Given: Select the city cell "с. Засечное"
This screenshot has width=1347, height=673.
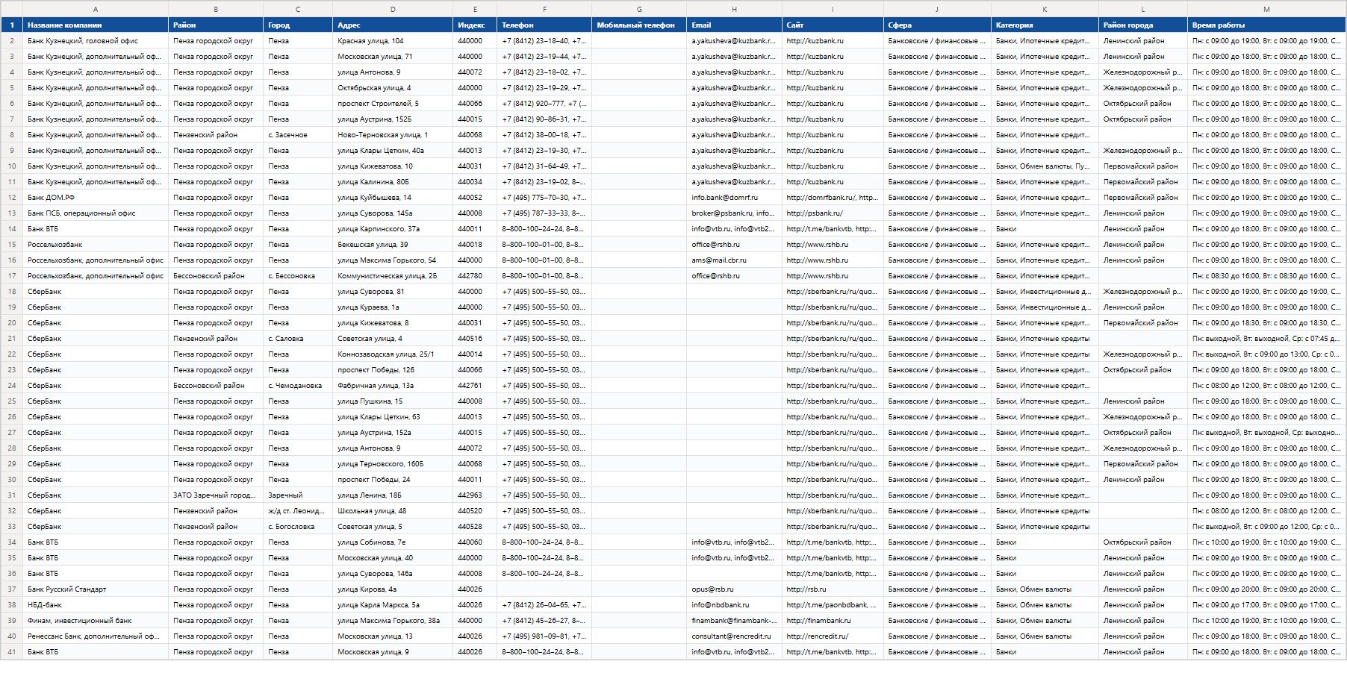Looking at the screenshot, I should coord(298,135).
